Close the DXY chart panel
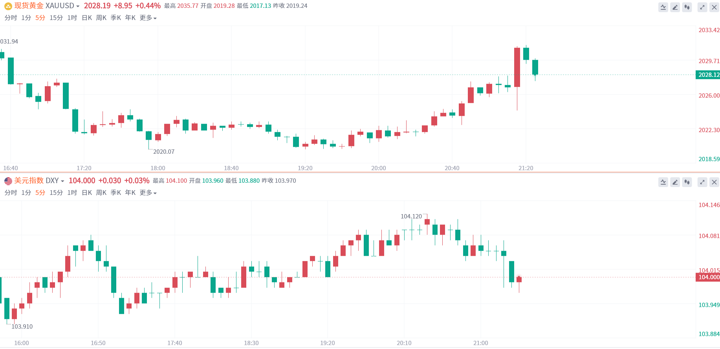 click(715, 182)
